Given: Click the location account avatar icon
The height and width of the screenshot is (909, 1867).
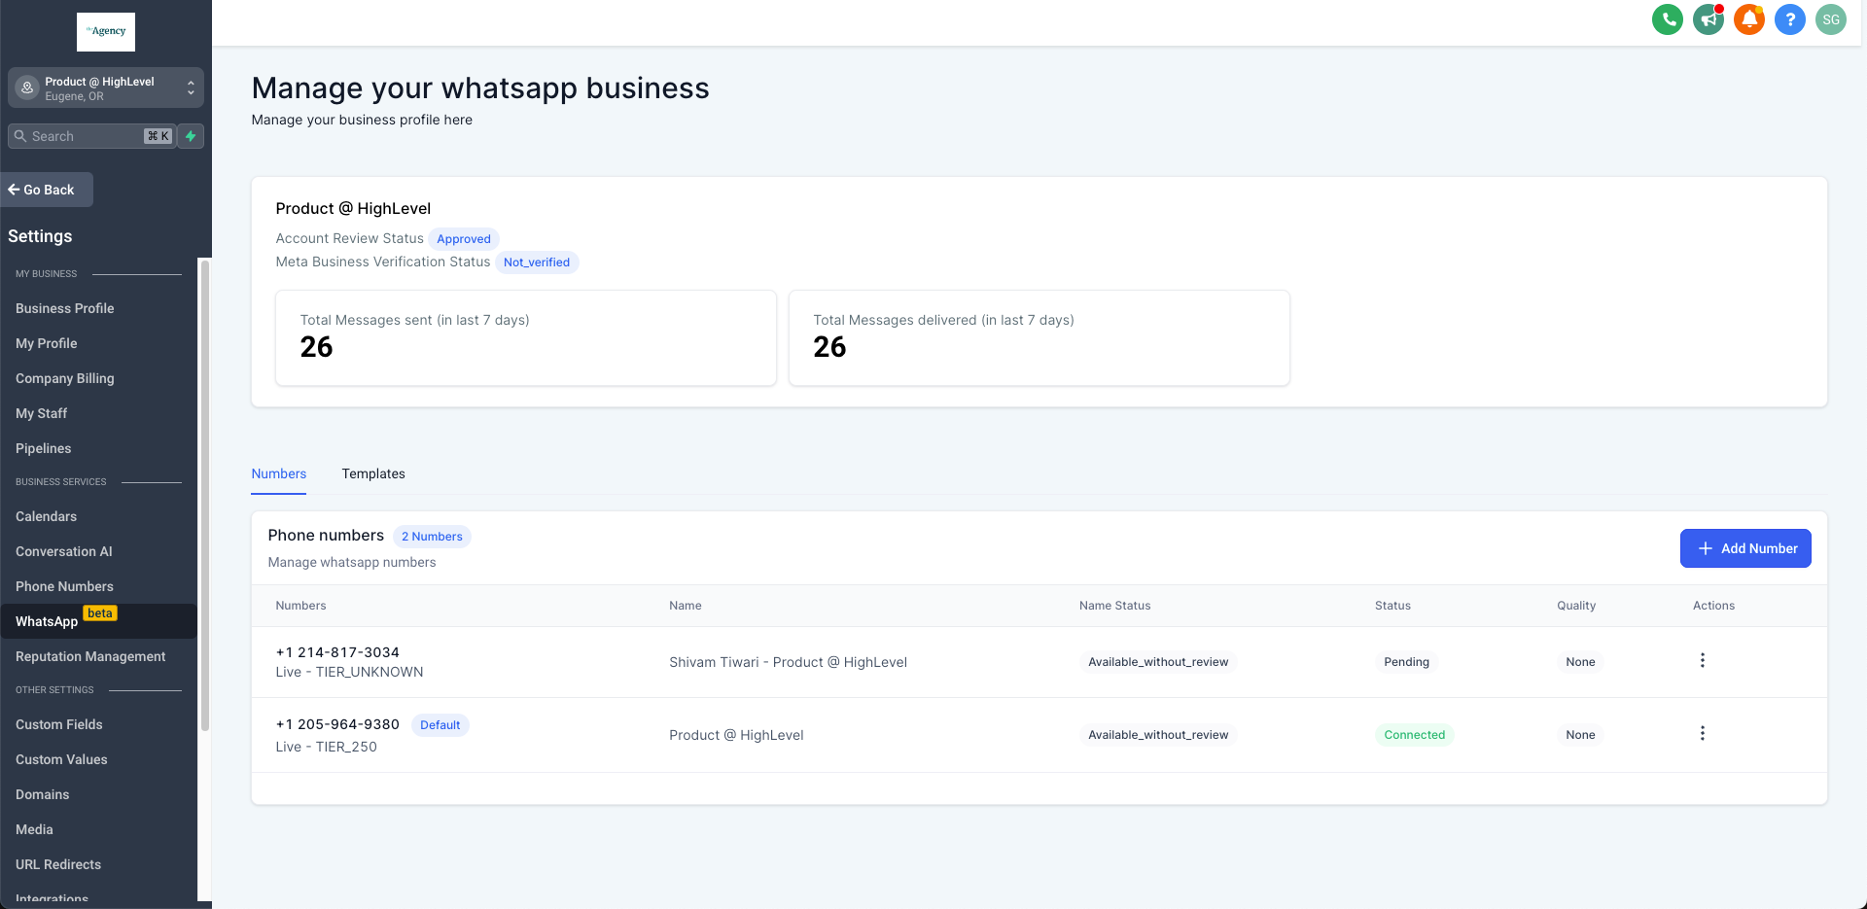Looking at the screenshot, I should pos(27,87).
